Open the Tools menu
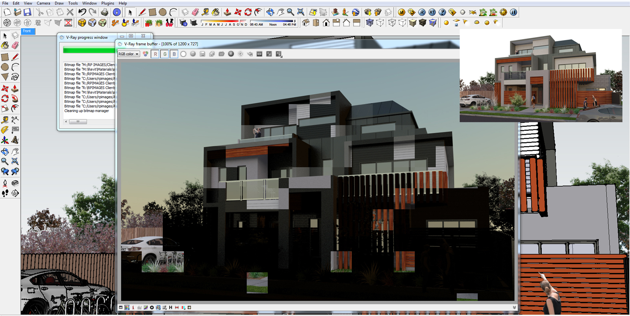 tap(73, 3)
